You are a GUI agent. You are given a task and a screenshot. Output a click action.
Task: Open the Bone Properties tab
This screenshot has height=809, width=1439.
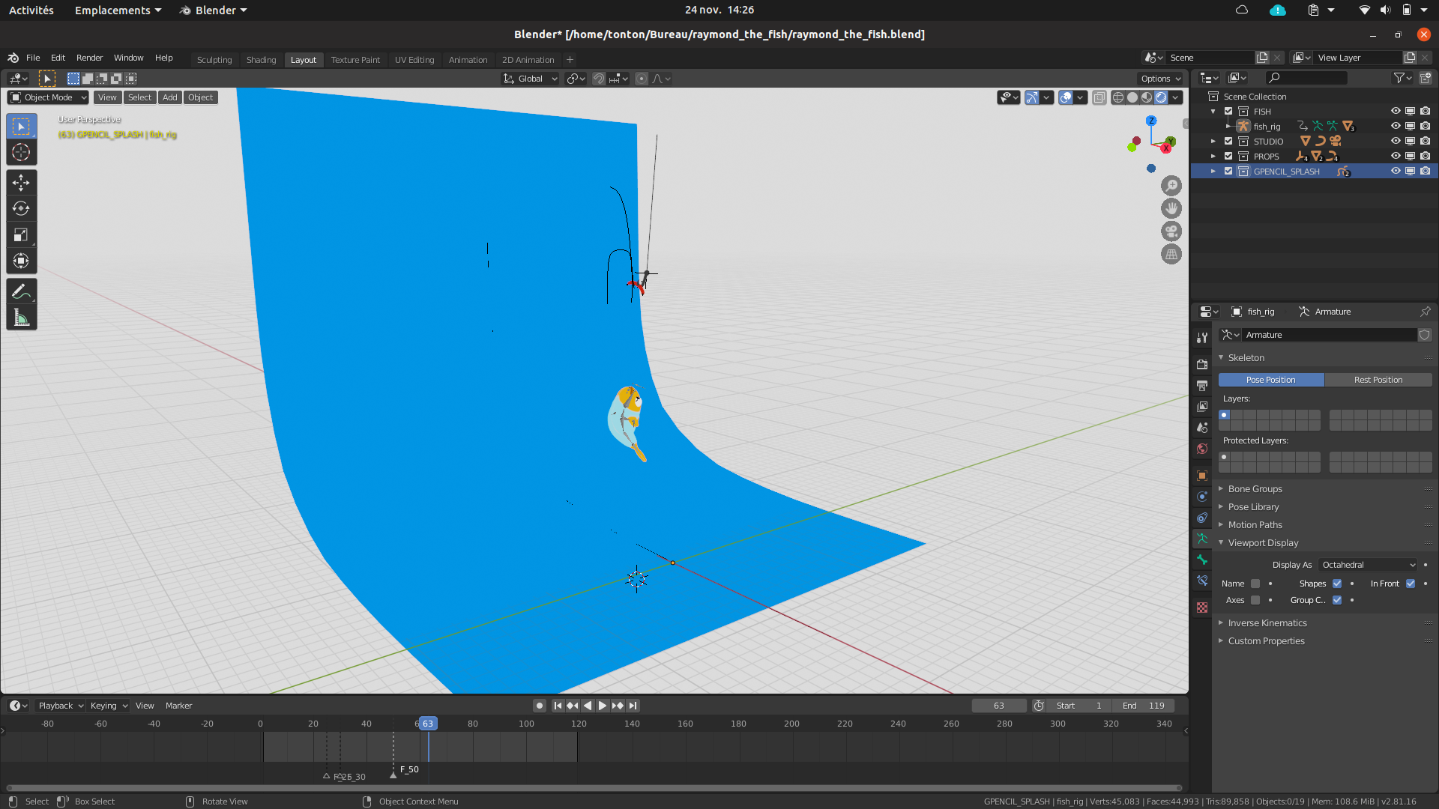tap(1202, 560)
